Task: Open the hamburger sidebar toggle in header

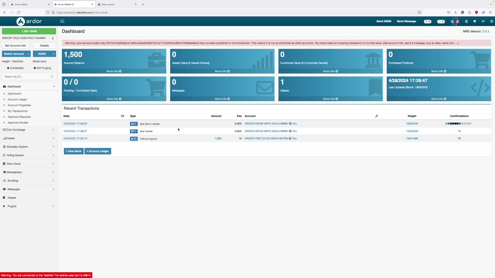Action: tap(62, 21)
